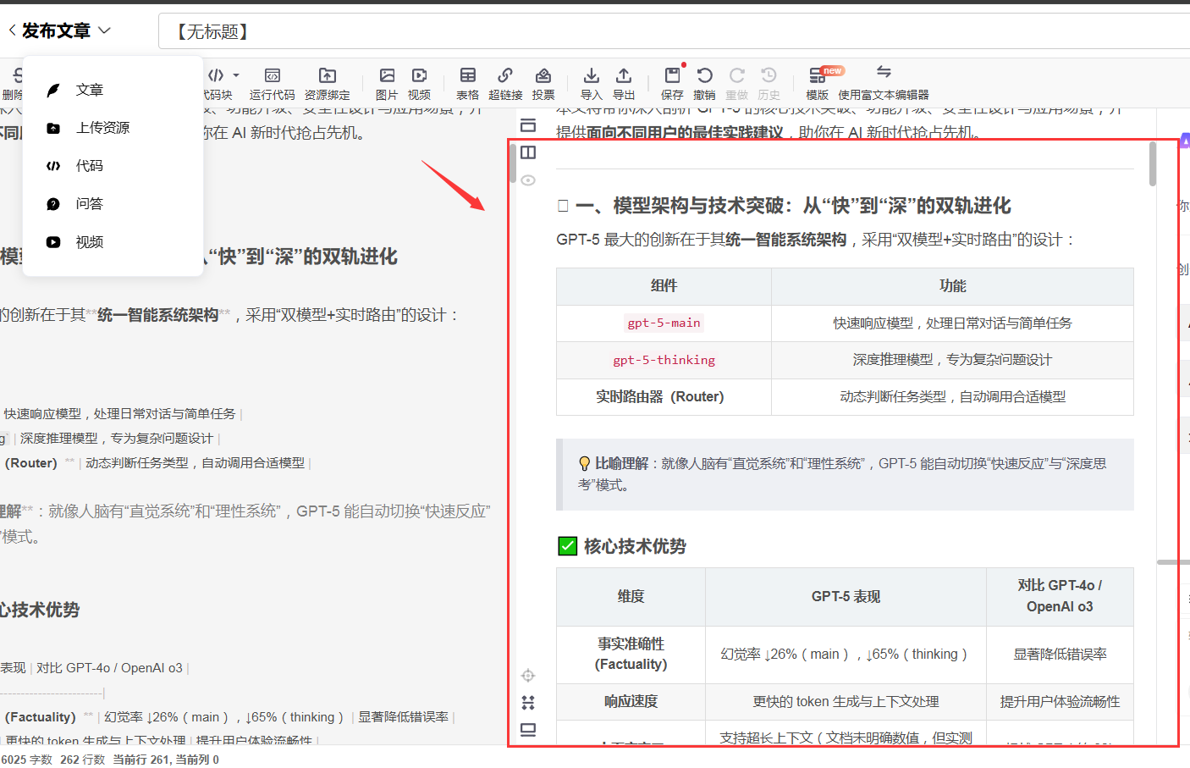Click the 比喻理解 quote block in preview
1190x768 pixels.
(845, 474)
